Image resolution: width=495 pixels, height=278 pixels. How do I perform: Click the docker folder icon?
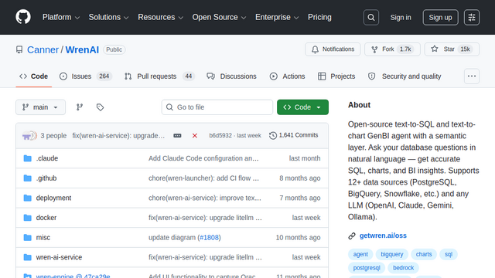[28, 218]
